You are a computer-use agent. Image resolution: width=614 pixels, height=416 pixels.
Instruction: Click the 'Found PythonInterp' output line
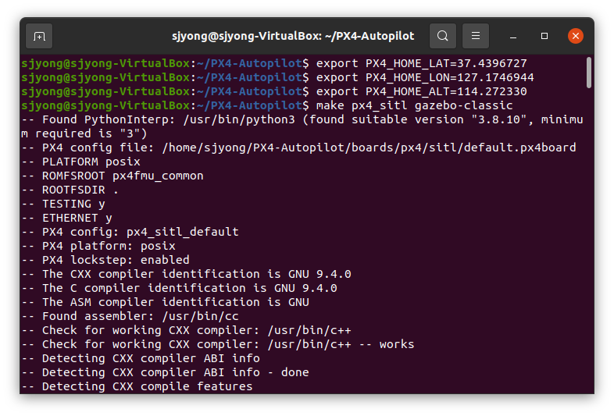pyautogui.click(x=302, y=119)
